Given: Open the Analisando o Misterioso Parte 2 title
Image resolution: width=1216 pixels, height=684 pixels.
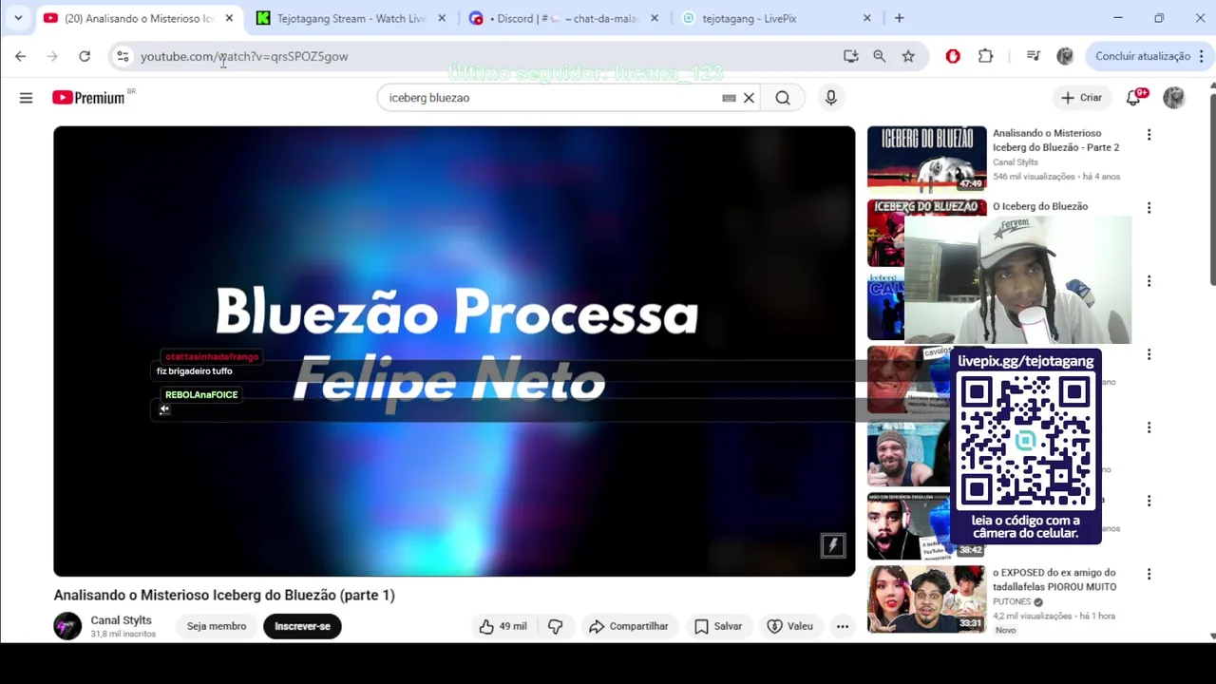Looking at the screenshot, I should click(1055, 141).
